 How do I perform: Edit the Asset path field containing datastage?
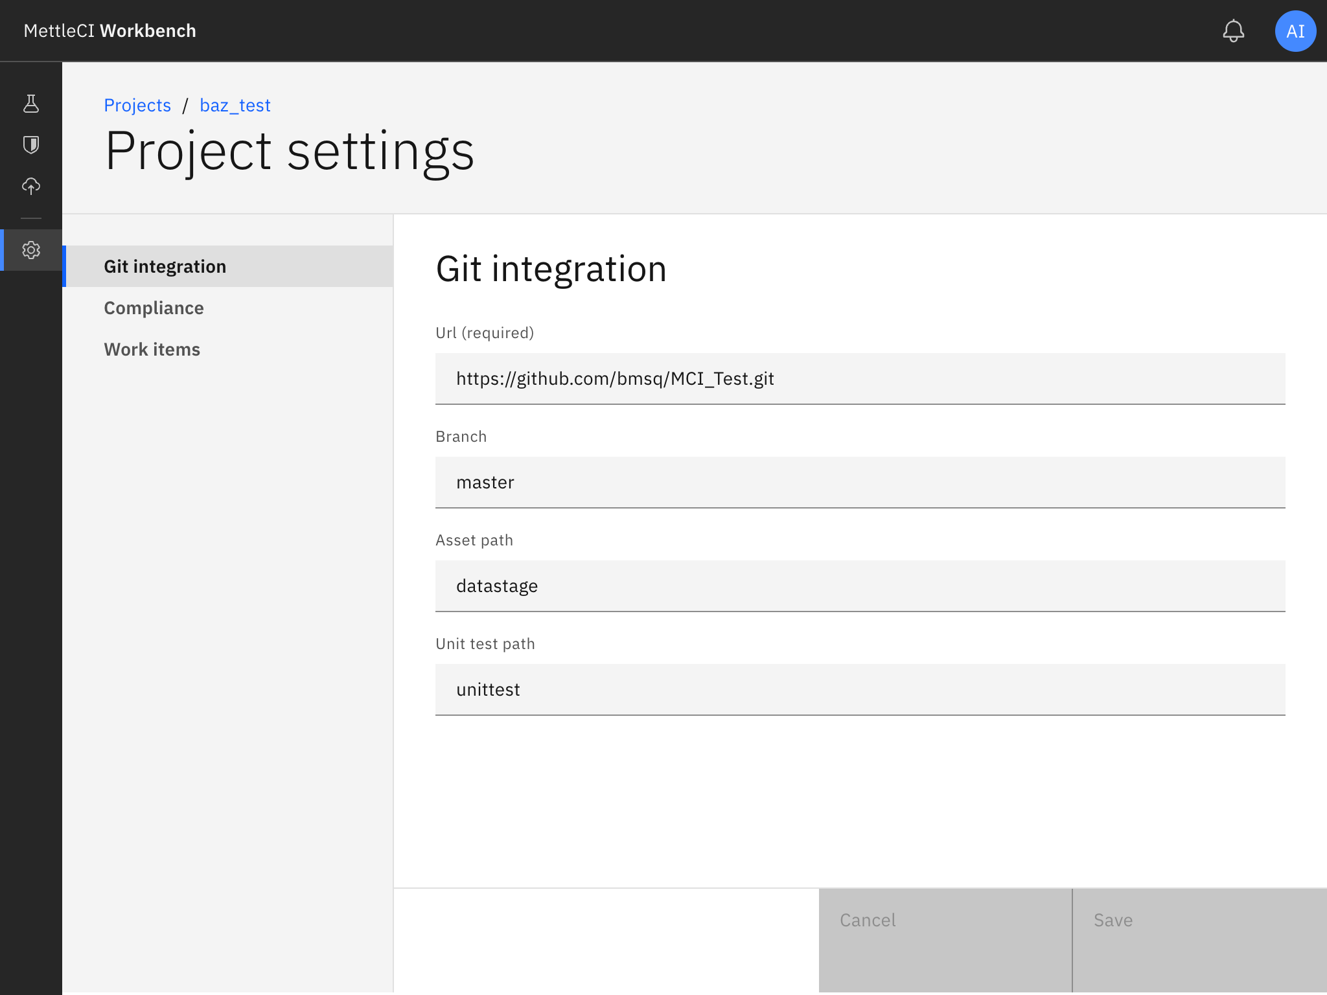click(x=860, y=586)
